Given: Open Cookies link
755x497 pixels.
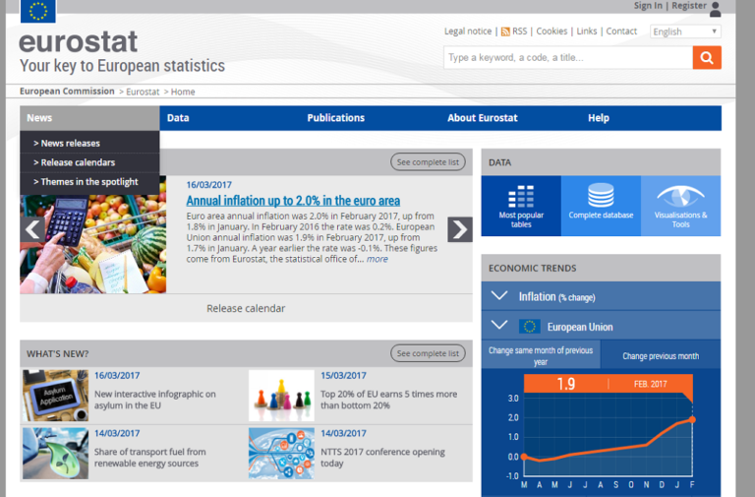Looking at the screenshot, I should click(x=552, y=31).
